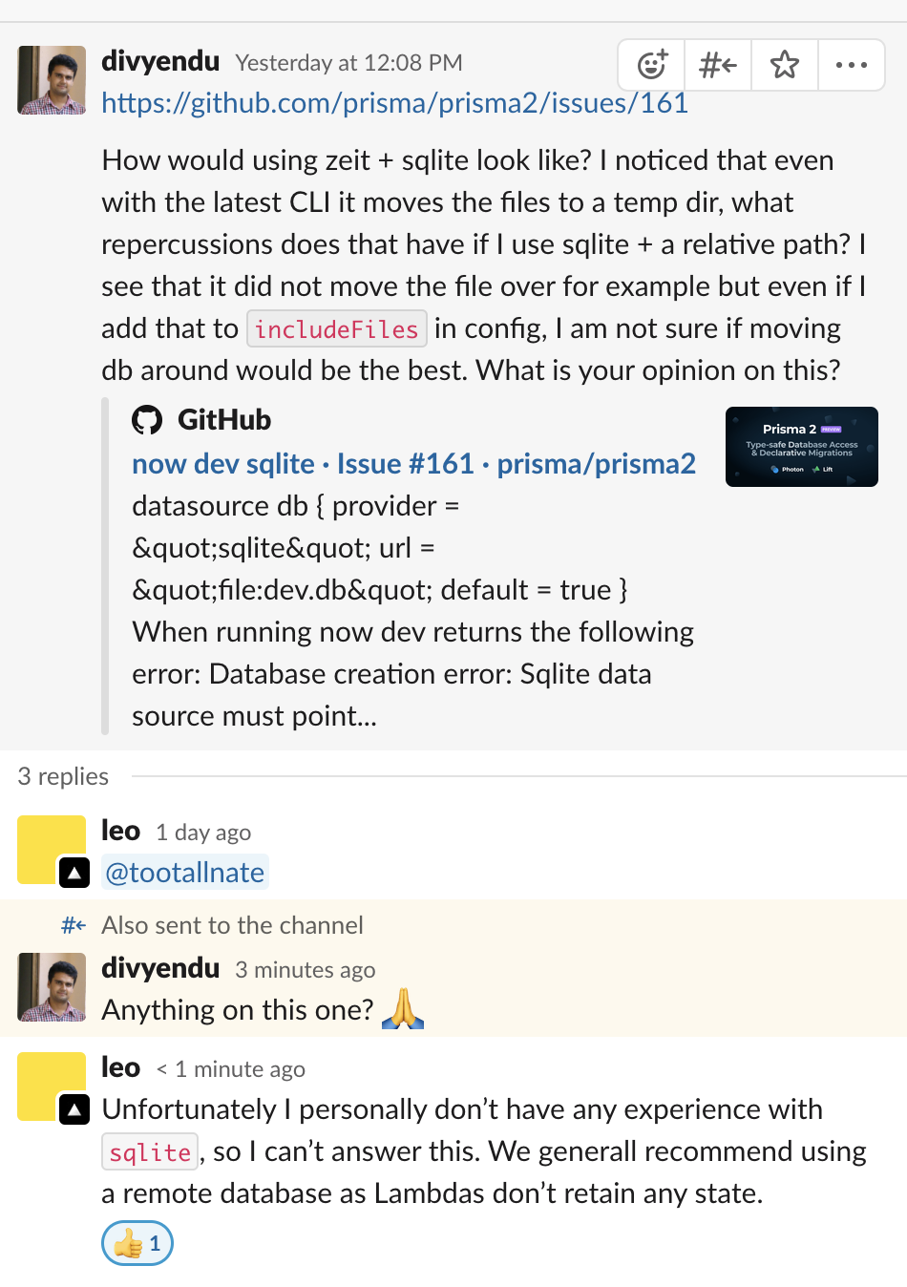Click the includeFiles inline code snippet

pyautogui.click(x=336, y=328)
